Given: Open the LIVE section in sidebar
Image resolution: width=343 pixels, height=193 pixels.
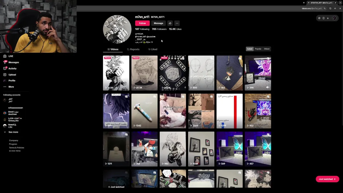Looking at the screenshot, I should 8,56.
